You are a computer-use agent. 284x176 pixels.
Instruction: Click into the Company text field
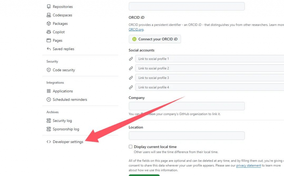click(187, 106)
